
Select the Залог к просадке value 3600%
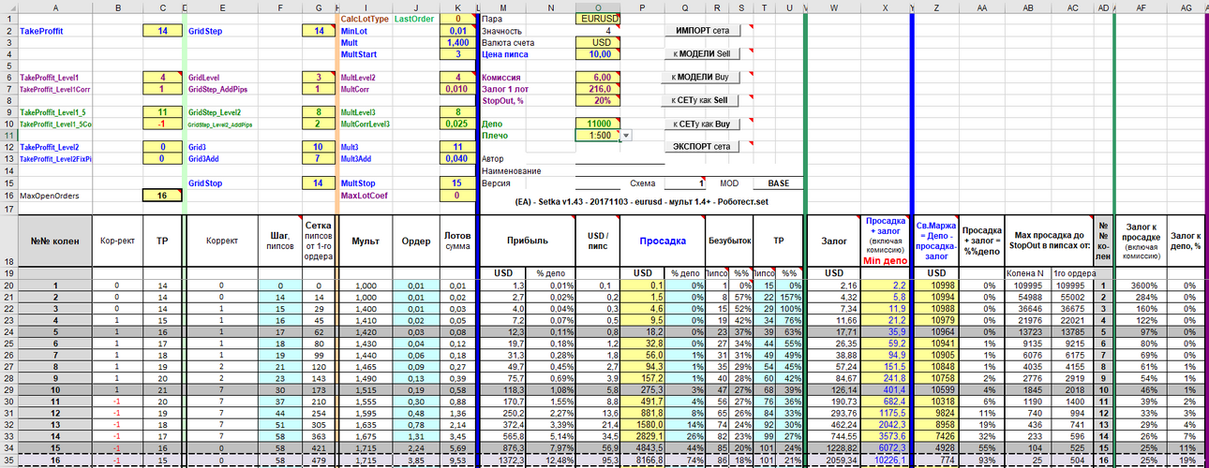tap(1141, 285)
